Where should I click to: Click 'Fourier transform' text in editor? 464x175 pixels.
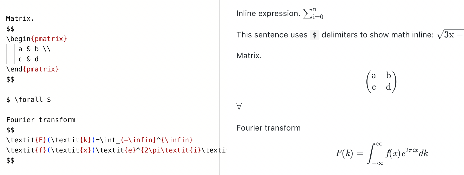[41, 120]
